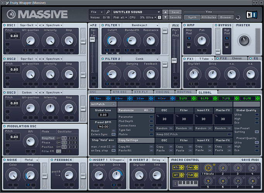Click the NI logo icon
264x193 pixels.
click(252, 15)
